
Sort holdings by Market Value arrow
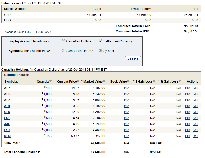pos(104,82)
